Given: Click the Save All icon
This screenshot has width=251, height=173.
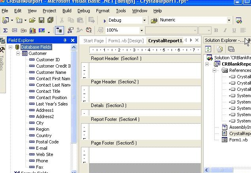Looking at the screenshot, I should coord(50,20).
